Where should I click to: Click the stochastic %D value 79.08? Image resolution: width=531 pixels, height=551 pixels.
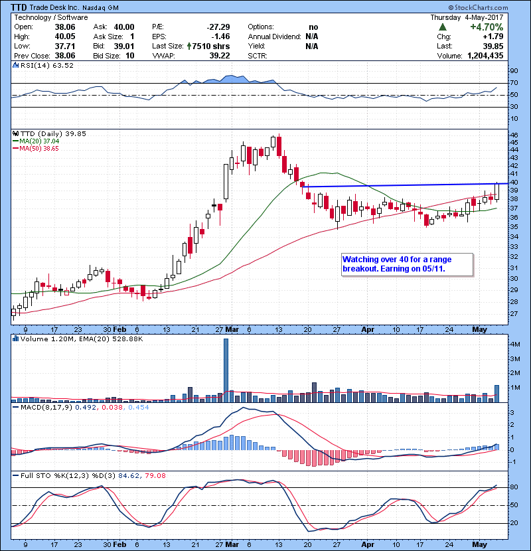click(155, 476)
